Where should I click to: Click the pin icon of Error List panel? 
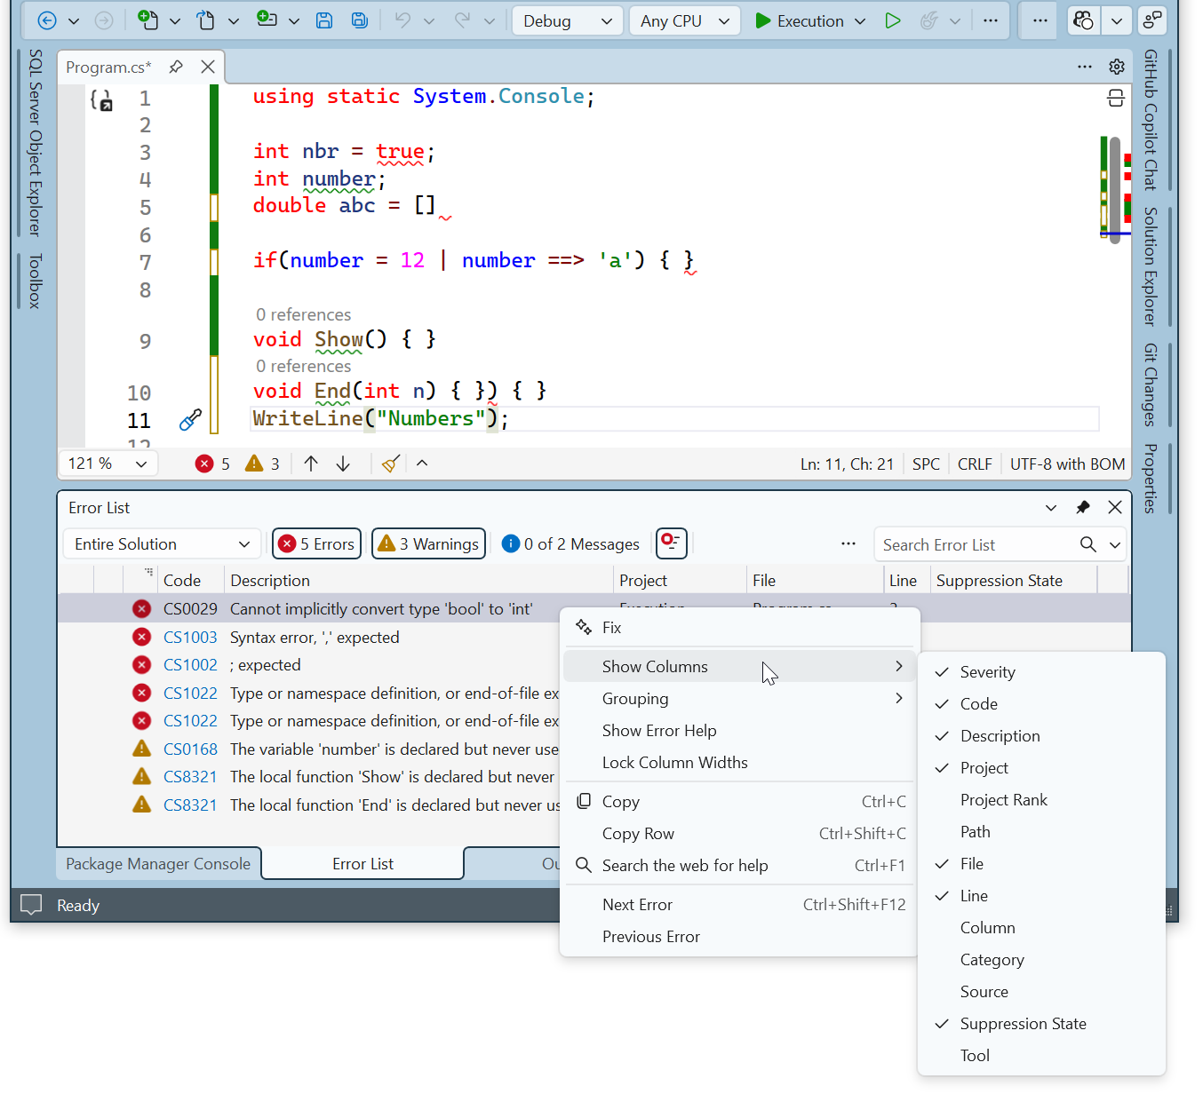1082,508
